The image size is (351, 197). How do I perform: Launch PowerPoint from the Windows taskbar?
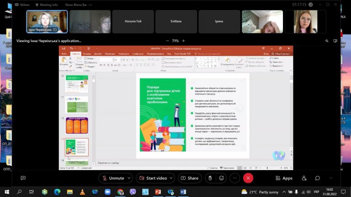158,192
